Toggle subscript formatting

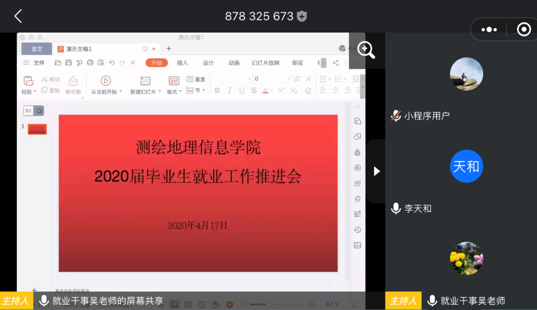click(x=293, y=91)
